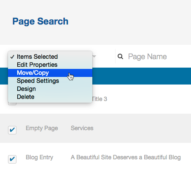Uncheck the Blog Entry row checkbox
This screenshot has height=172, width=191.
tap(12, 159)
